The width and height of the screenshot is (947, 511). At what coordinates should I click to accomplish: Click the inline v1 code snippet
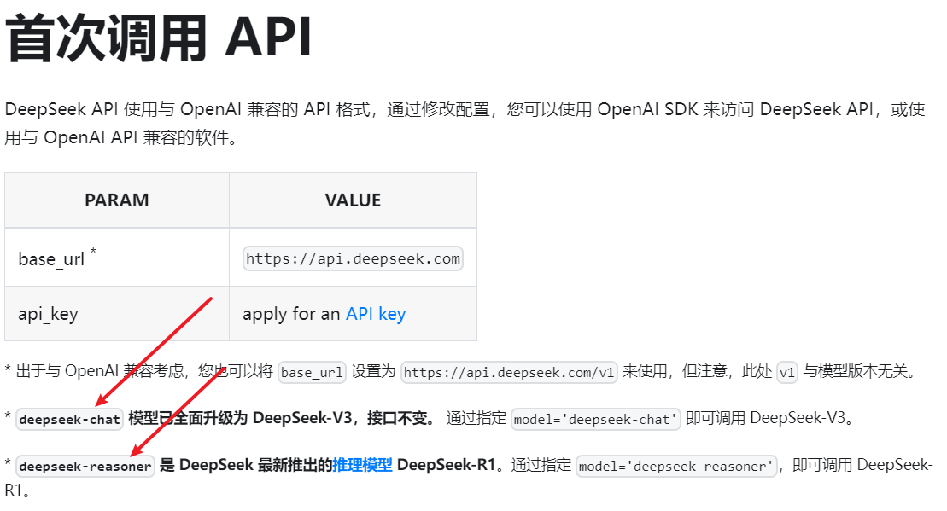(787, 372)
